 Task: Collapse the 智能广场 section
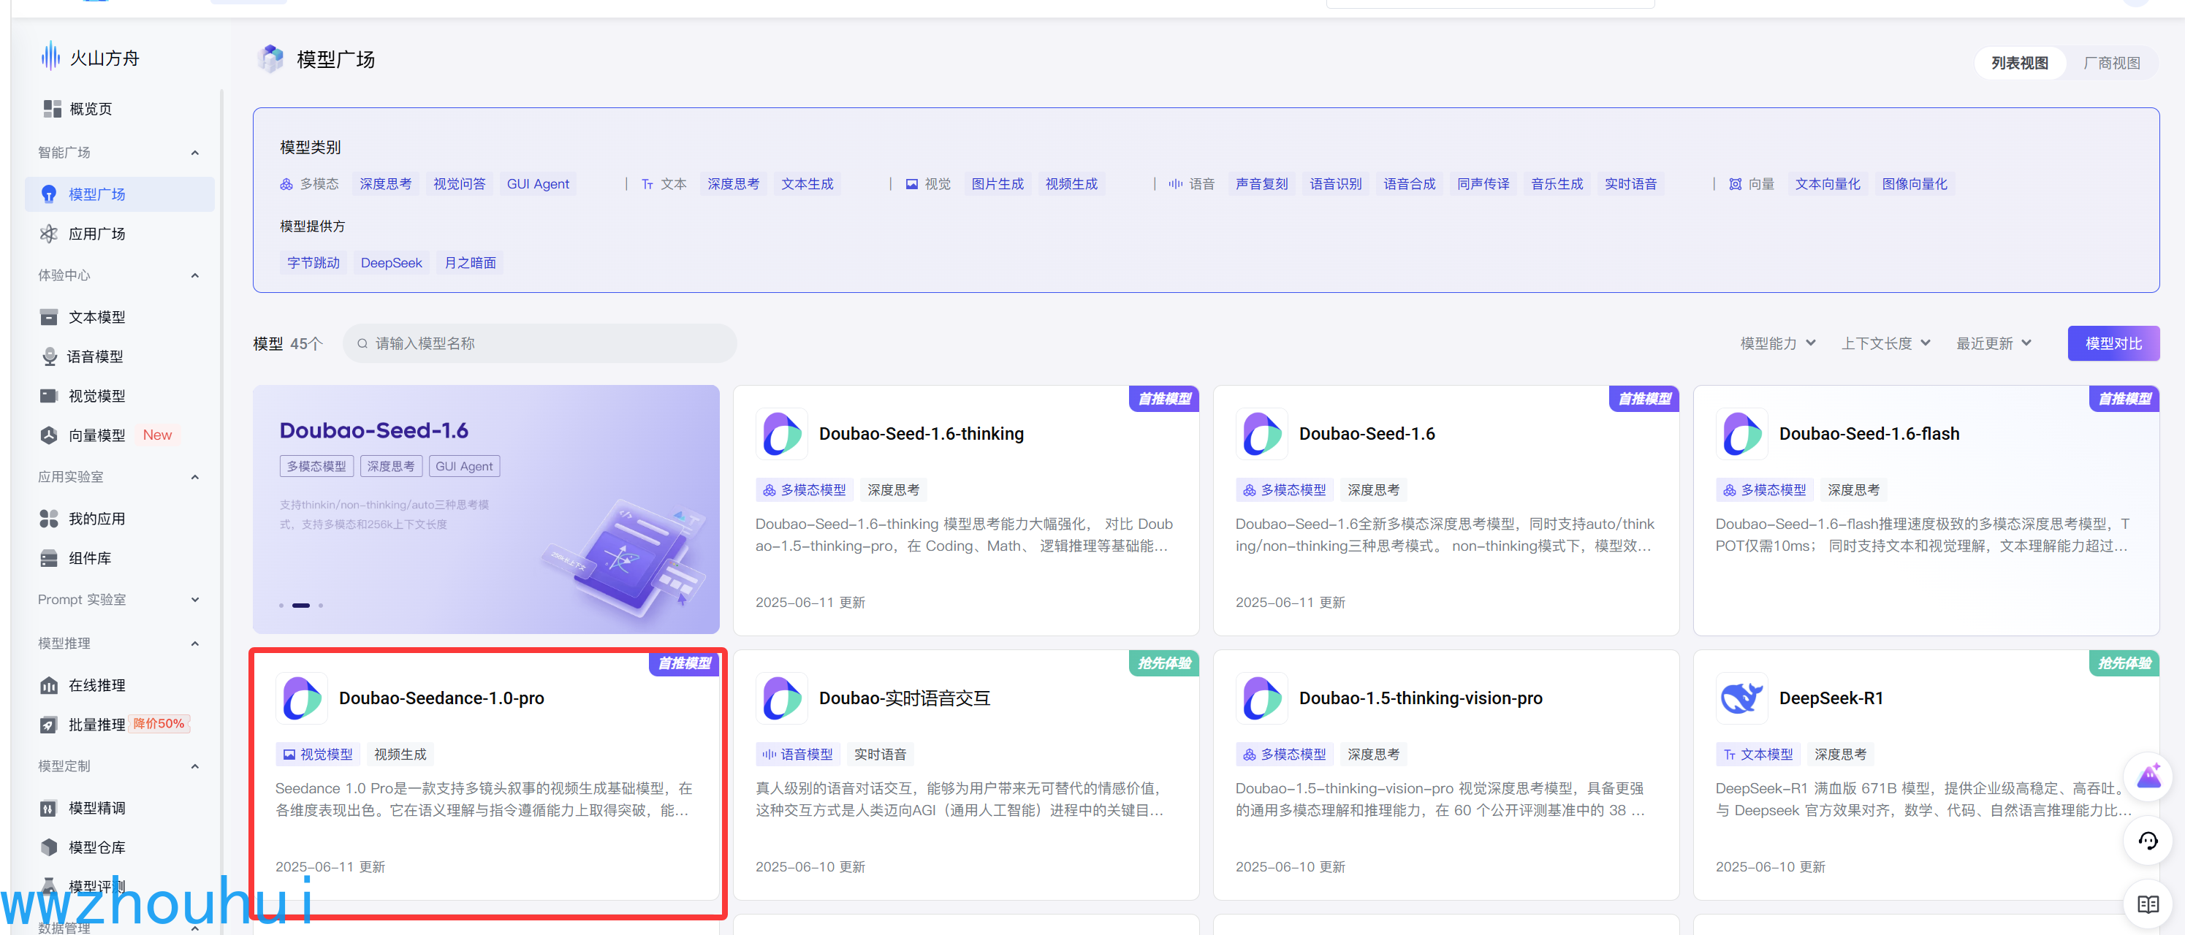(x=195, y=153)
